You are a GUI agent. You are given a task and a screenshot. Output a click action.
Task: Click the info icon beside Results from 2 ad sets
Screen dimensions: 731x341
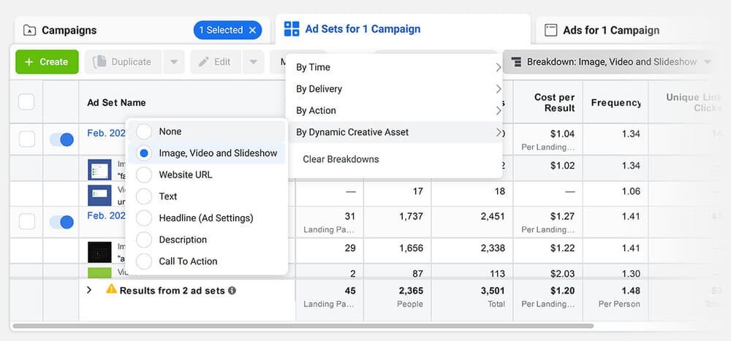(x=232, y=291)
